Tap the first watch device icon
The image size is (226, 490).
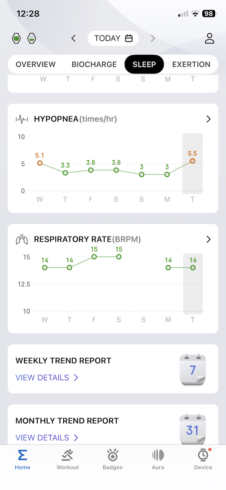pyautogui.click(x=17, y=38)
